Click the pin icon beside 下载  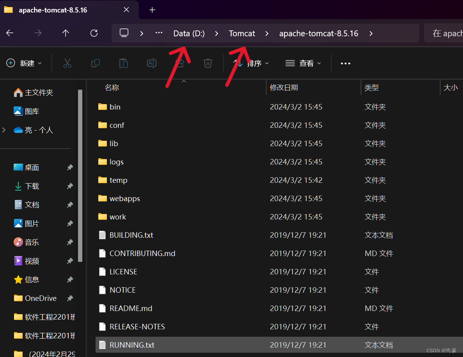pyautogui.click(x=70, y=186)
